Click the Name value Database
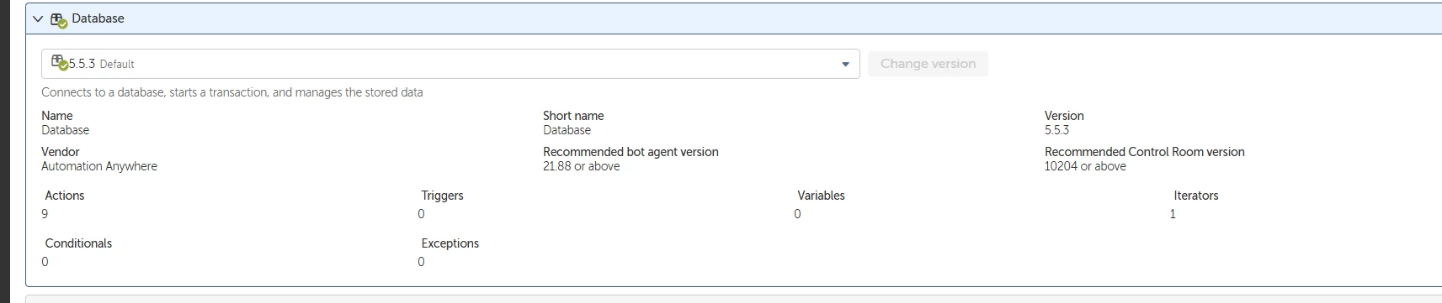The height and width of the screenshot is (303, 1442). pos(65,130)
